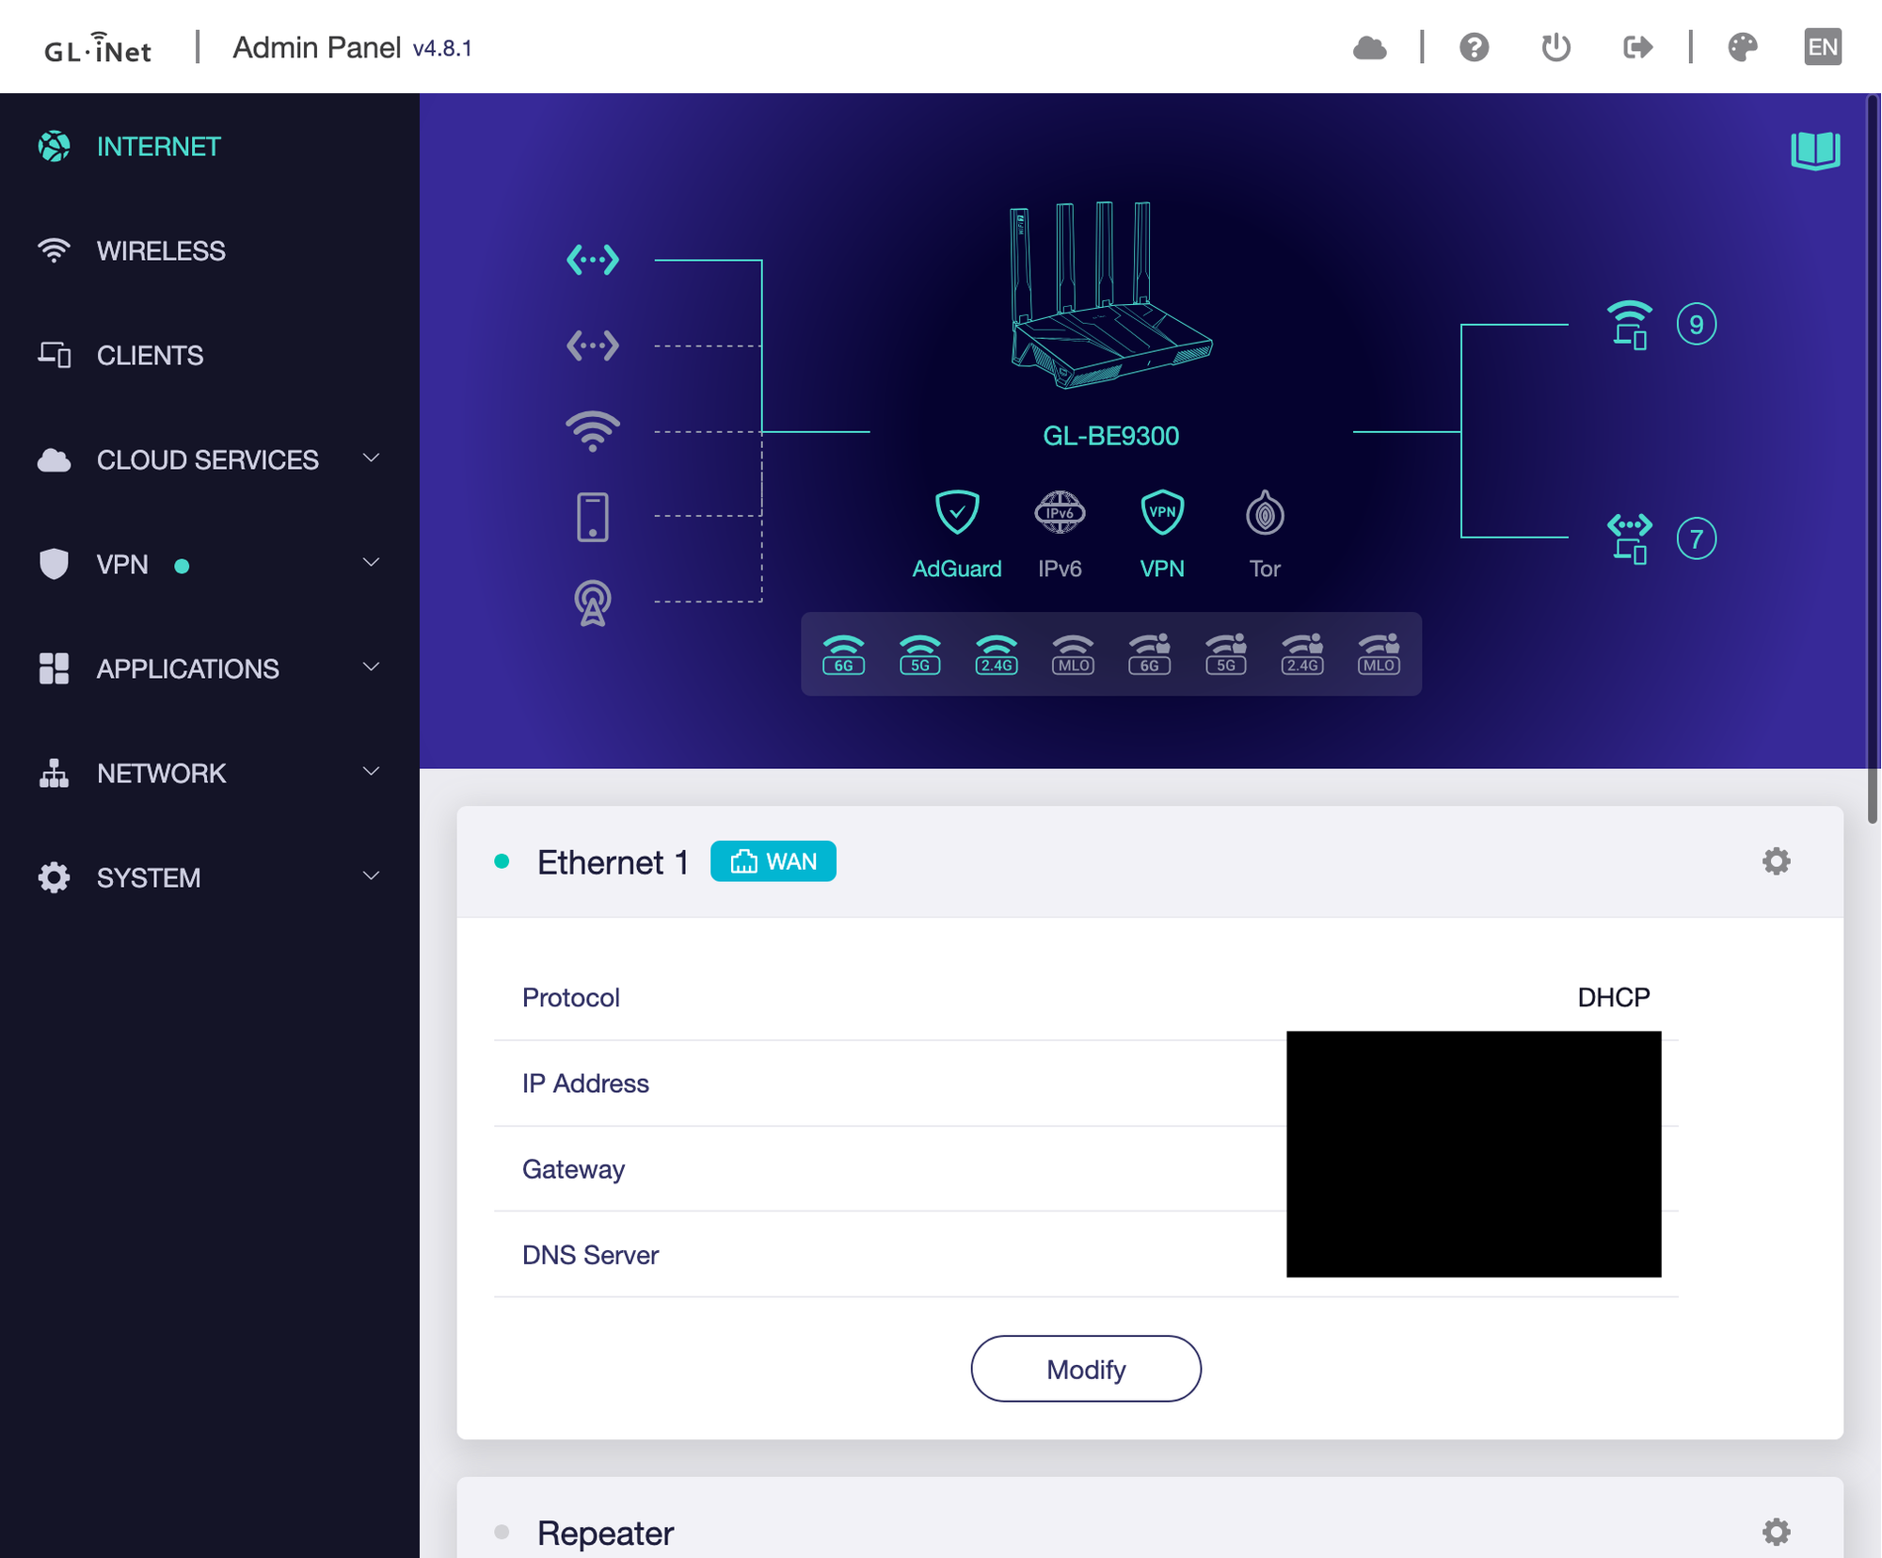Open Ethernet 1 gear settings
The image size is (1882, 1558).
click(1776, 861)
